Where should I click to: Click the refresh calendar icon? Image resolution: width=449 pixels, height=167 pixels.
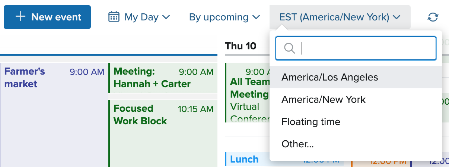(433, 17)
